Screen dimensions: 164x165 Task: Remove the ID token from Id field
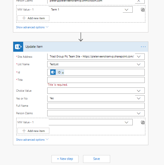[x=63, y=73]
